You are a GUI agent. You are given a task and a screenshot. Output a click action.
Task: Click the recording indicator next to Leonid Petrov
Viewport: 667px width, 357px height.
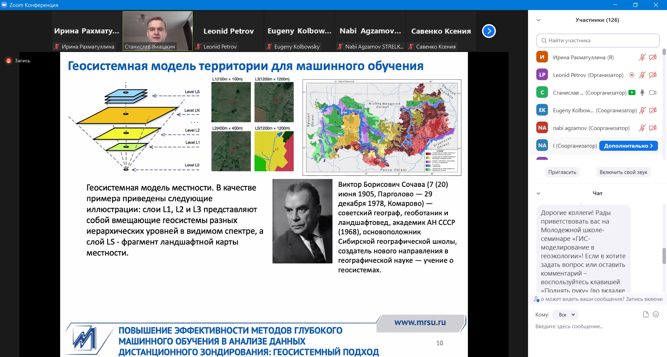pos(632,75)
